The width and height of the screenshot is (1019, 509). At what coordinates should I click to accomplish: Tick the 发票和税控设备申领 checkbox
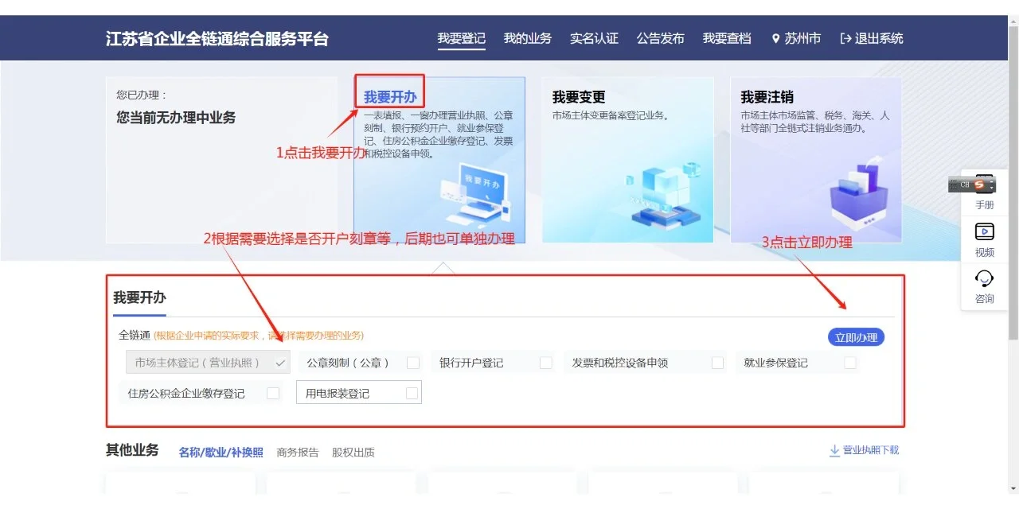pyautogui.click(x=717, y=363)
